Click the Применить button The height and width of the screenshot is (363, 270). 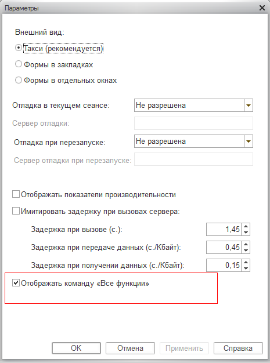click(184, 348)
